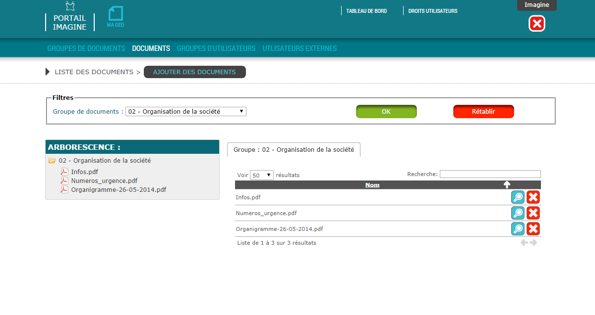595x315 pixels.
Task: Click the PDF icon beside Numeros_urgence.pdf in tree
Action: click(x=64, y=180)
